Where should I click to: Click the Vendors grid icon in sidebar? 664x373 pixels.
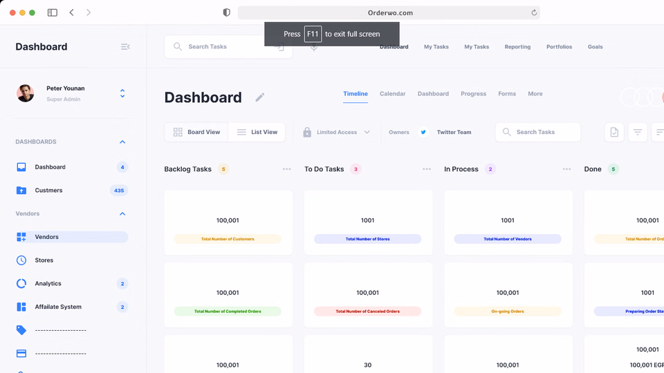point(21,237)
